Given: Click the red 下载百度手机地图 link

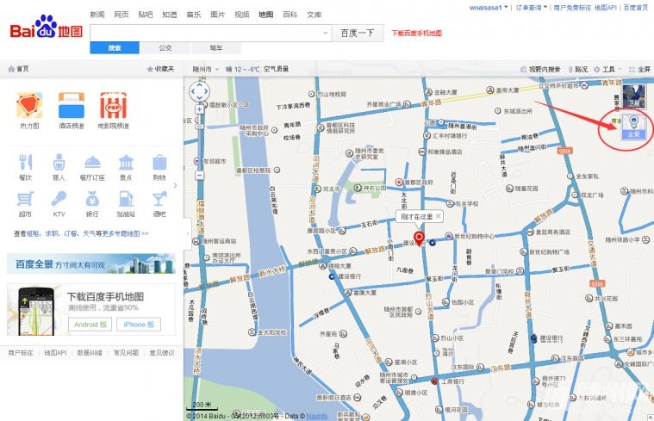Looking at the screenshot, I should 416,34.
